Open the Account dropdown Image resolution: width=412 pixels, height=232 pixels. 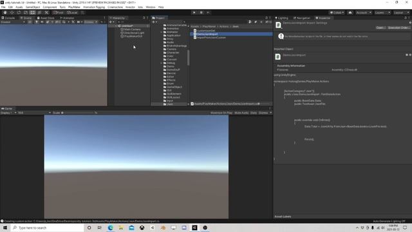pyautogui.click(x=364, y=12)
